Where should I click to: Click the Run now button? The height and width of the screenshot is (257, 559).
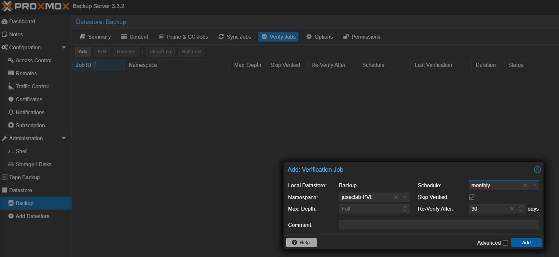(191, 52)
